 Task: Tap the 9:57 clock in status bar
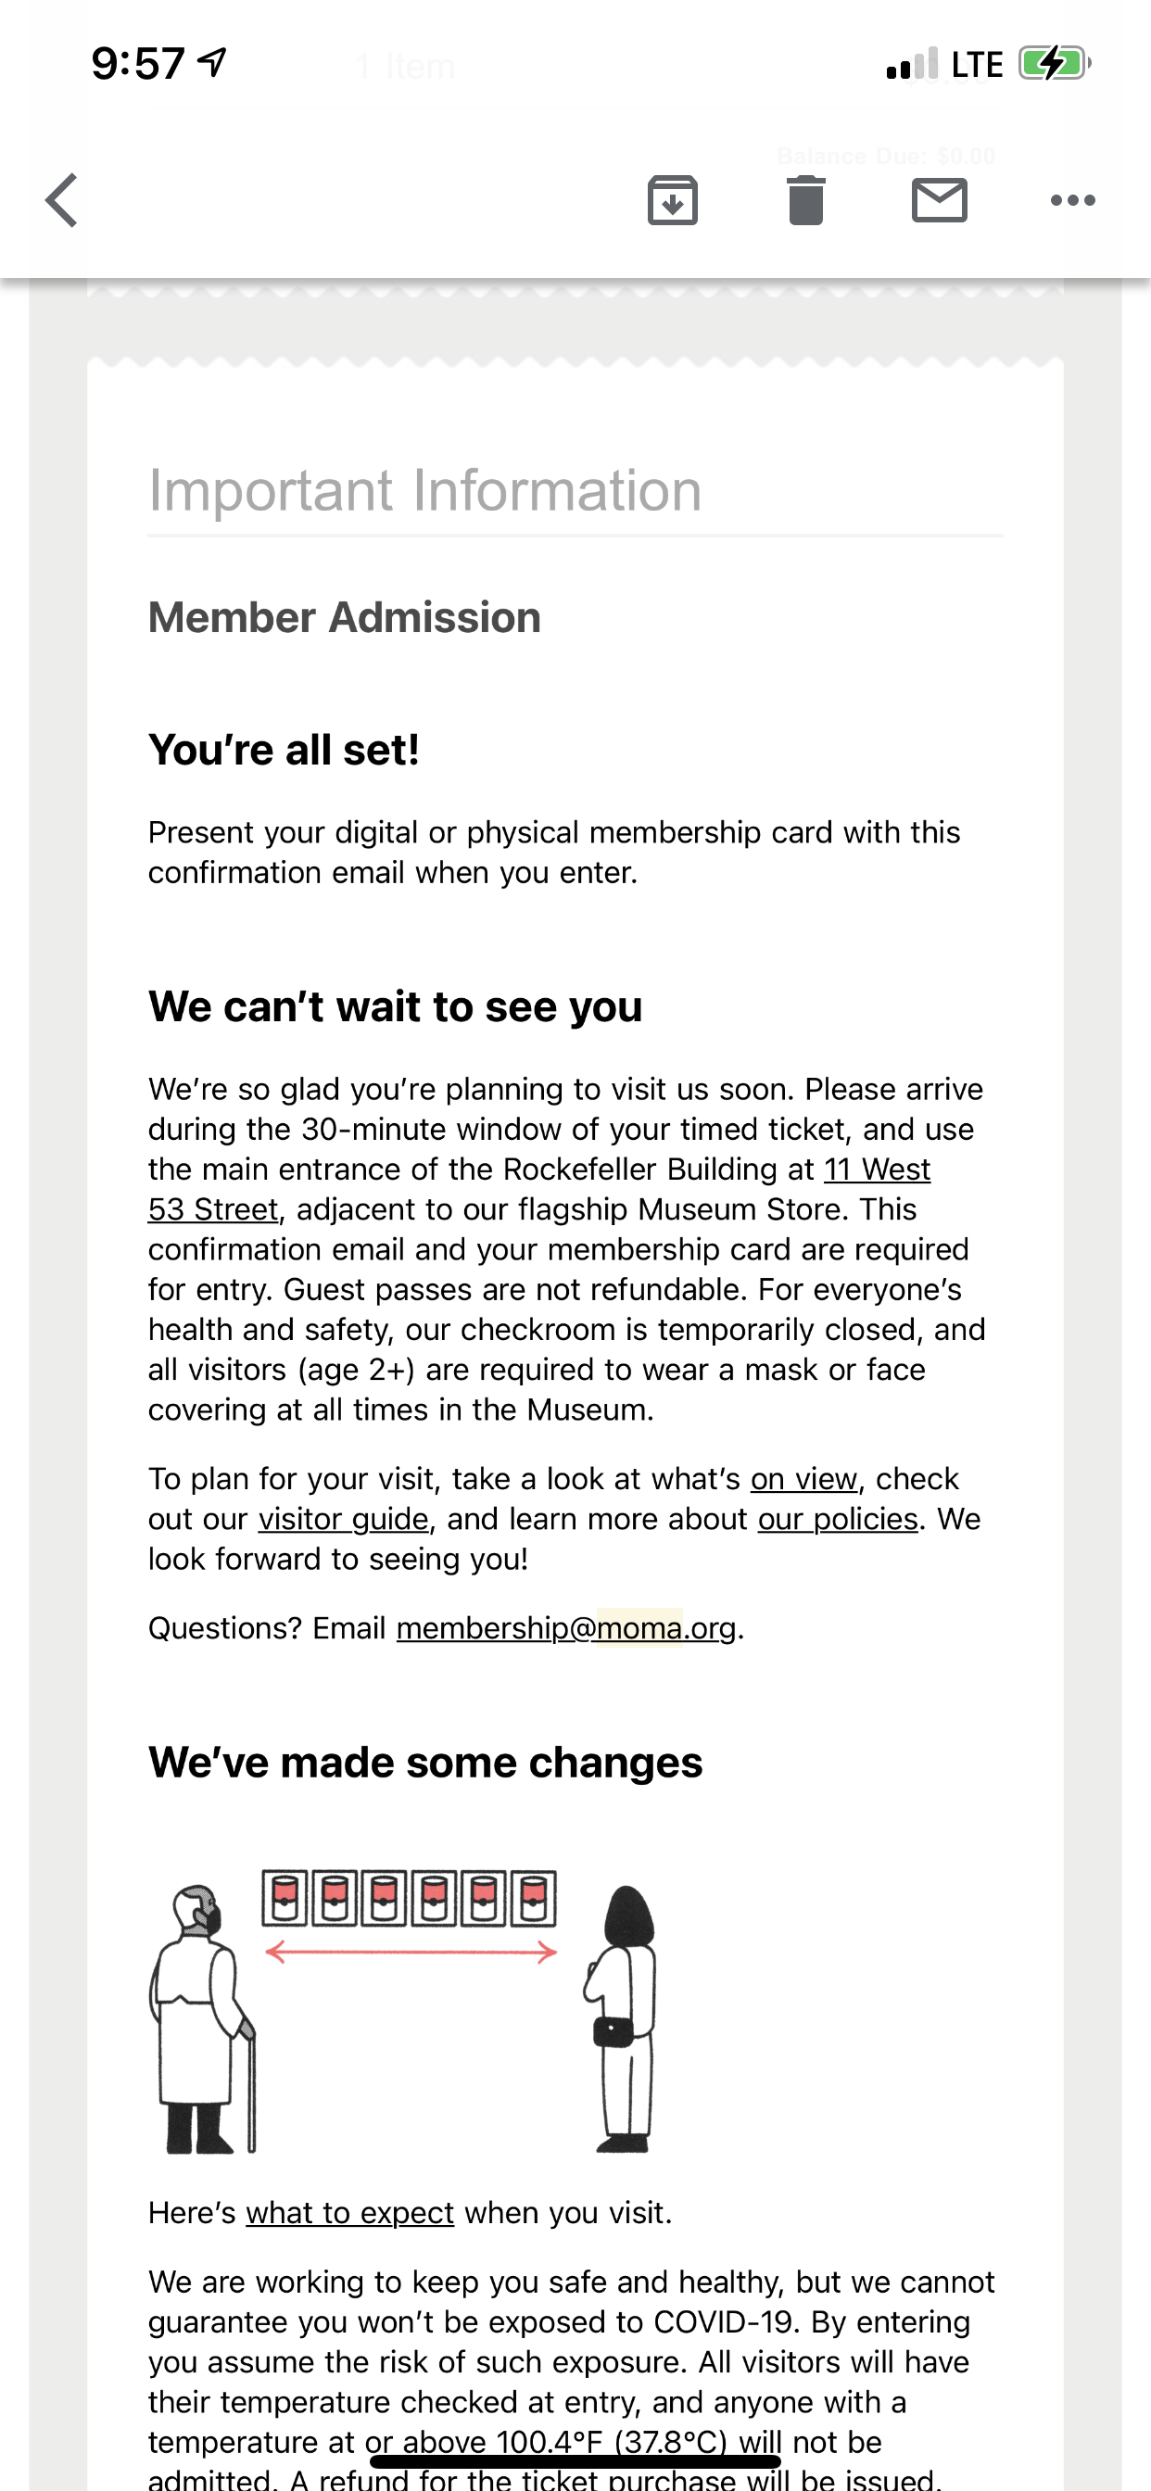click(x=137, y=64)
